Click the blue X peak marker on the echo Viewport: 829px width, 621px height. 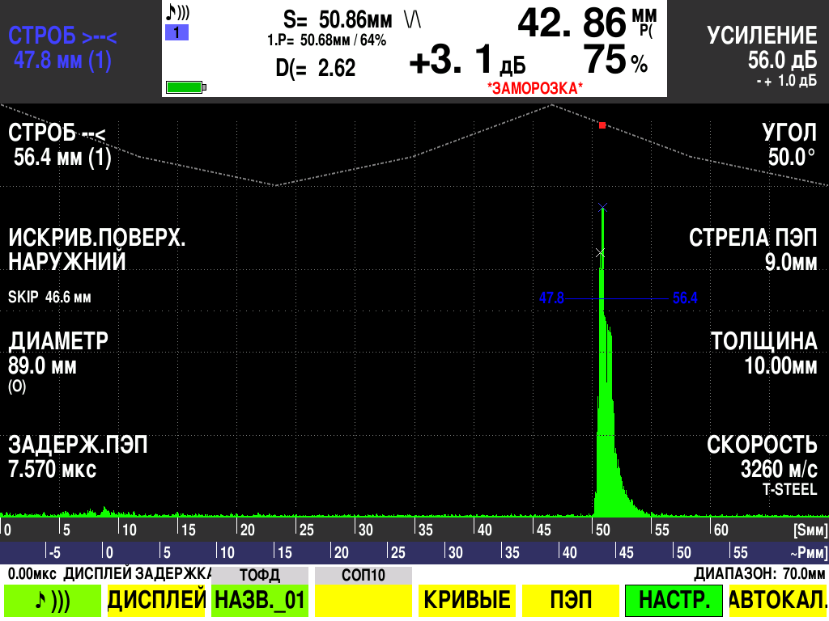pyautogui.click(x=602, y=208)
